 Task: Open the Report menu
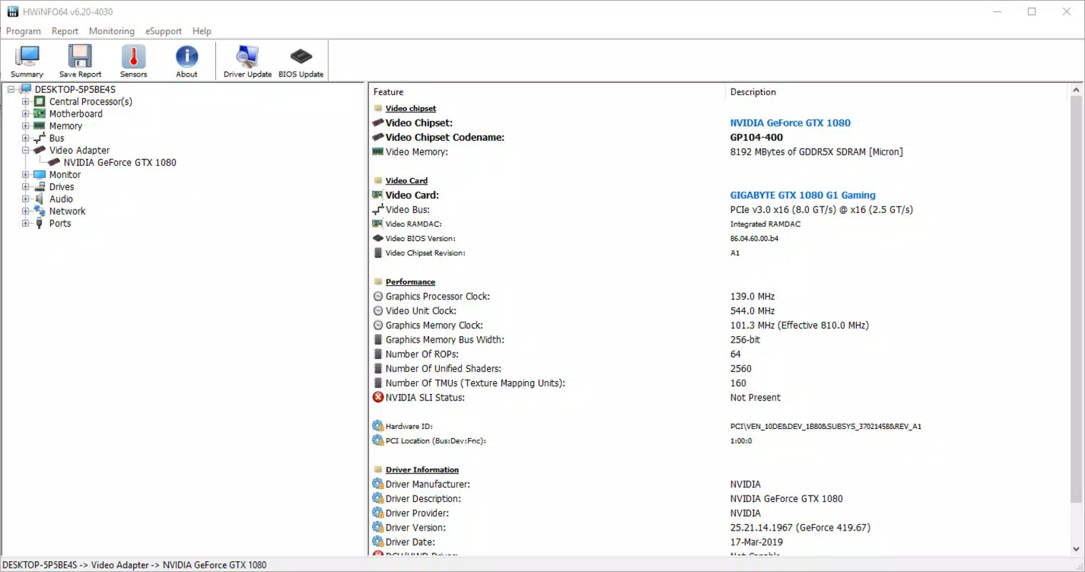[x=65, y=31]
